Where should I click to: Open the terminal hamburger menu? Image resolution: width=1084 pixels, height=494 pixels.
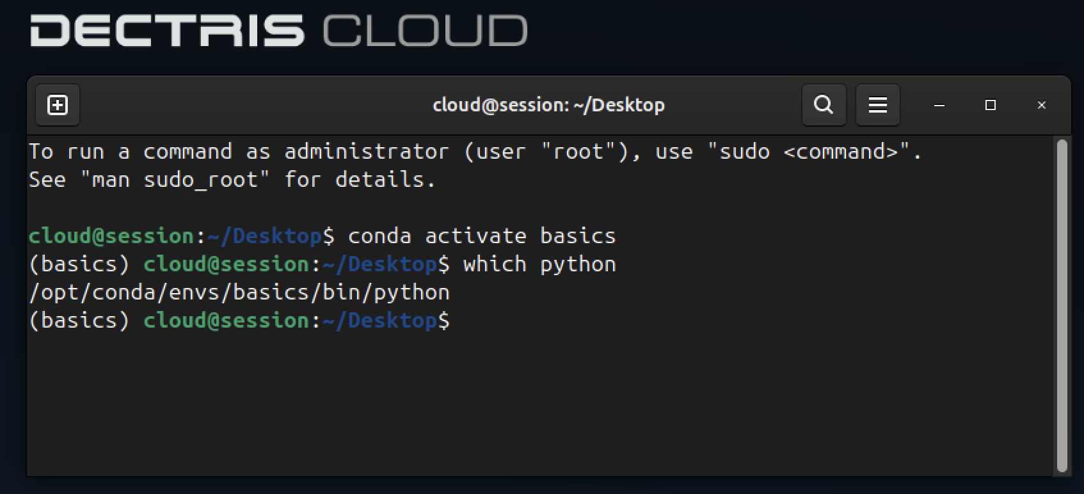click(877, 105)
